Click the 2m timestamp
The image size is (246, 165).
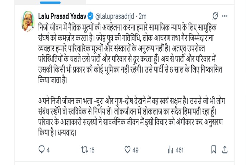(142, 16)
